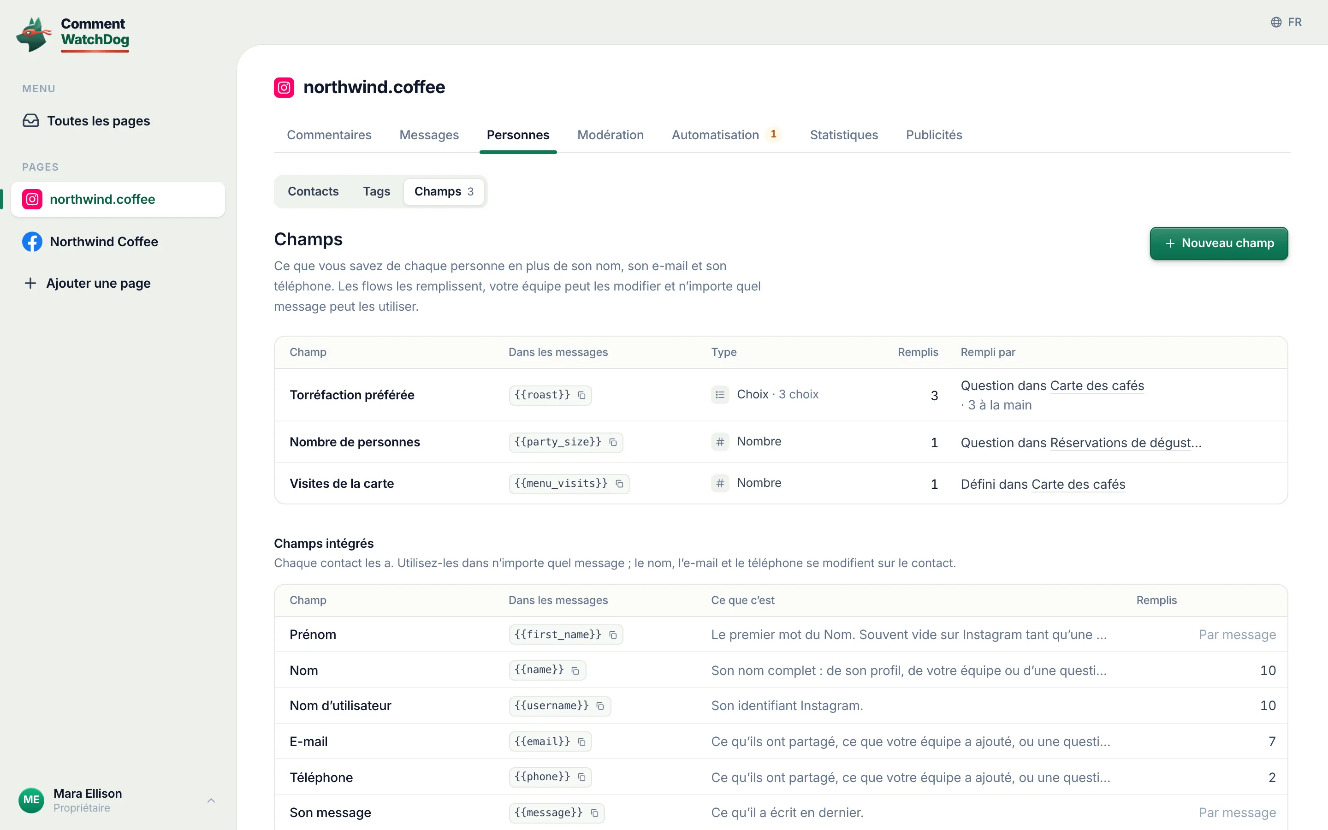The image size is (1328, 830).
Task: Click the Choix list type icon
Action: 720,395
